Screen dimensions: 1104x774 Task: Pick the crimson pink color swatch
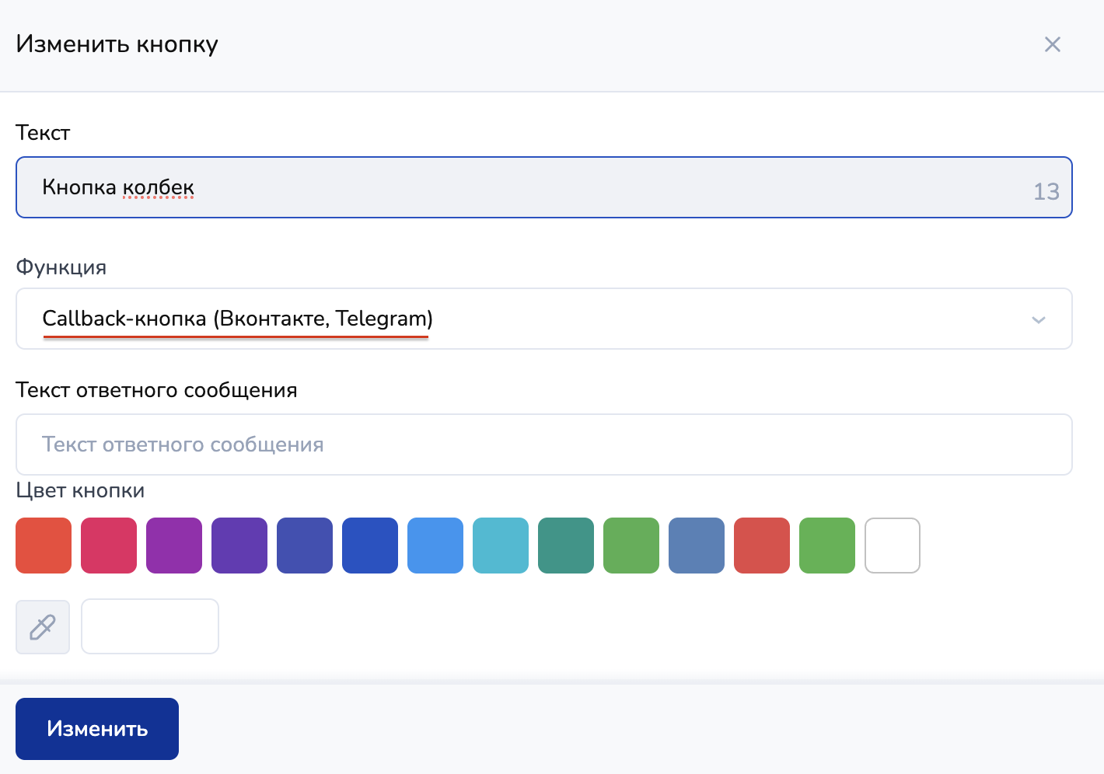click(109, 546)
